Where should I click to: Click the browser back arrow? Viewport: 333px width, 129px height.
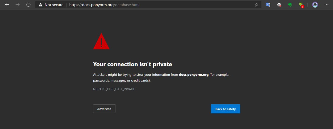[7, 5]
